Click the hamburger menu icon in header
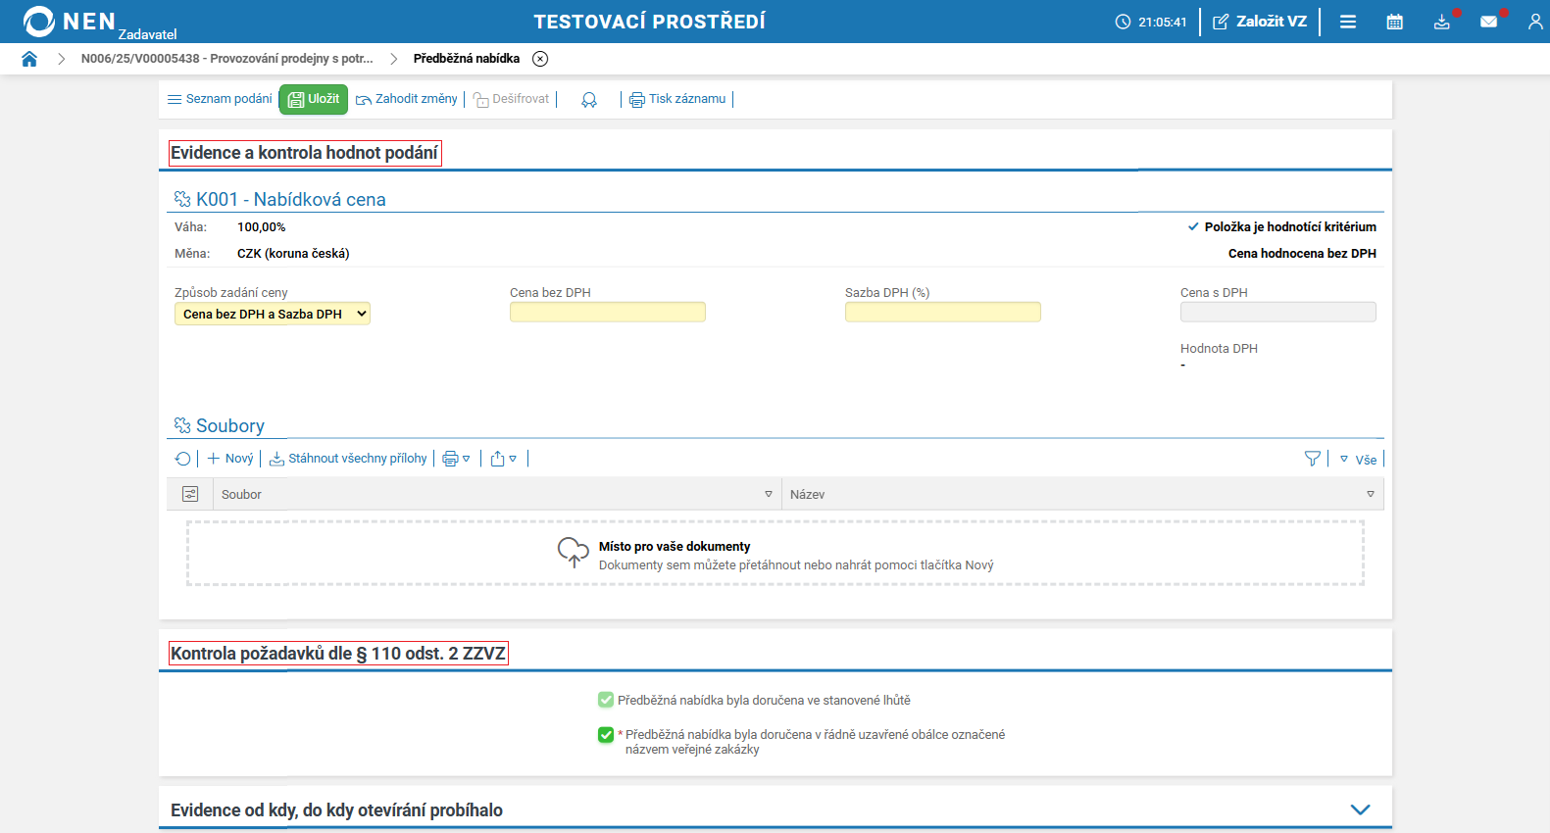 (x=1348, y=22)
